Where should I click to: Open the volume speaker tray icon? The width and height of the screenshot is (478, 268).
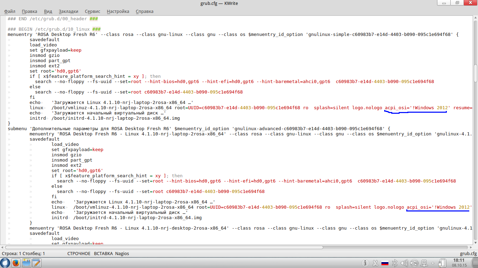(404, 263)
